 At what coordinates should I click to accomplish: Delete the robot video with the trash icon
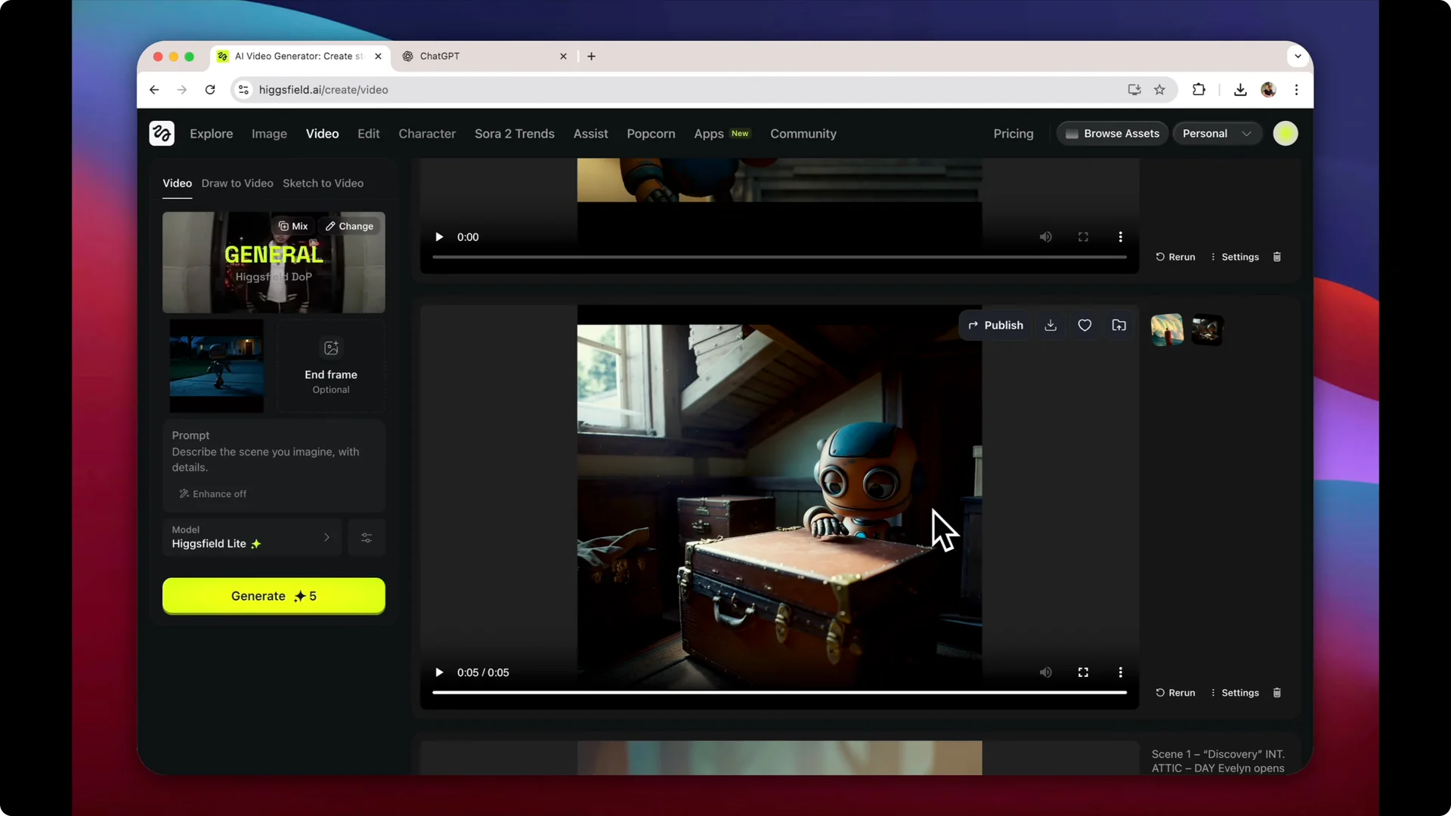pyautogui.click(x=1277, y=692)
